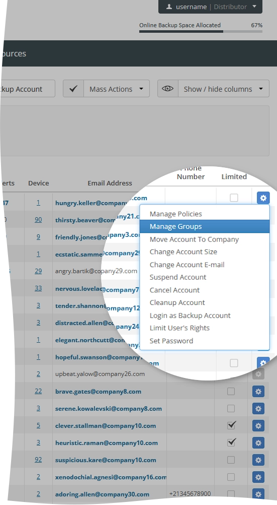This screenshot has height=505, width=277.
Task: Sort by Email Address column header
Action: coord(110,183)
